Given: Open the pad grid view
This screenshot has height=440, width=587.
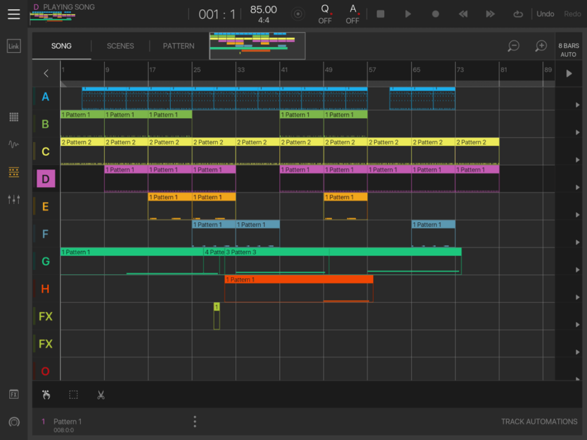Looking at the screenshot, I should 13,117.
